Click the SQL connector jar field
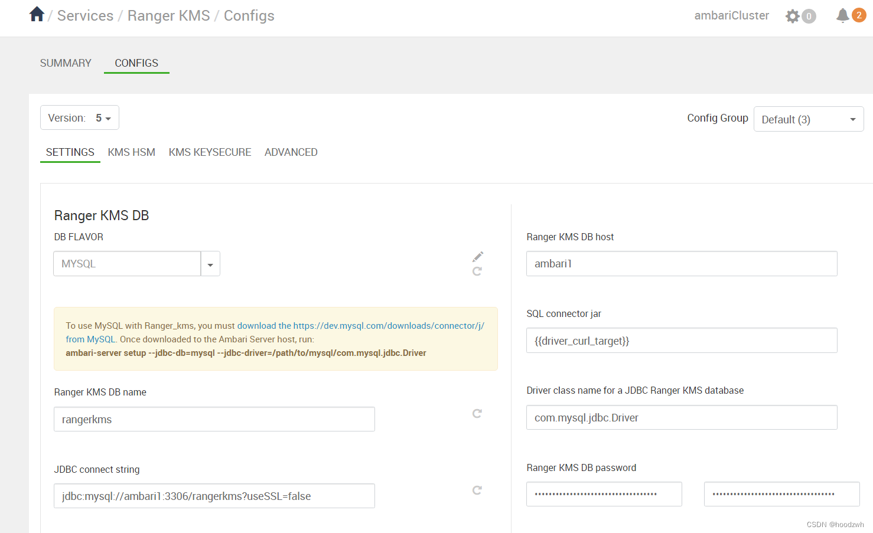Screen dimensions: 873x533 682,341
